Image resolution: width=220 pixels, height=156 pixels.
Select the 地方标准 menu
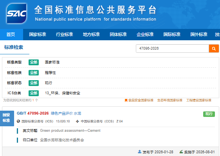[91, 34]
